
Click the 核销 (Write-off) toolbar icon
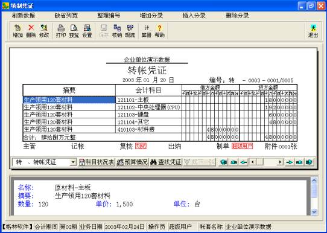tap(117, 31)
